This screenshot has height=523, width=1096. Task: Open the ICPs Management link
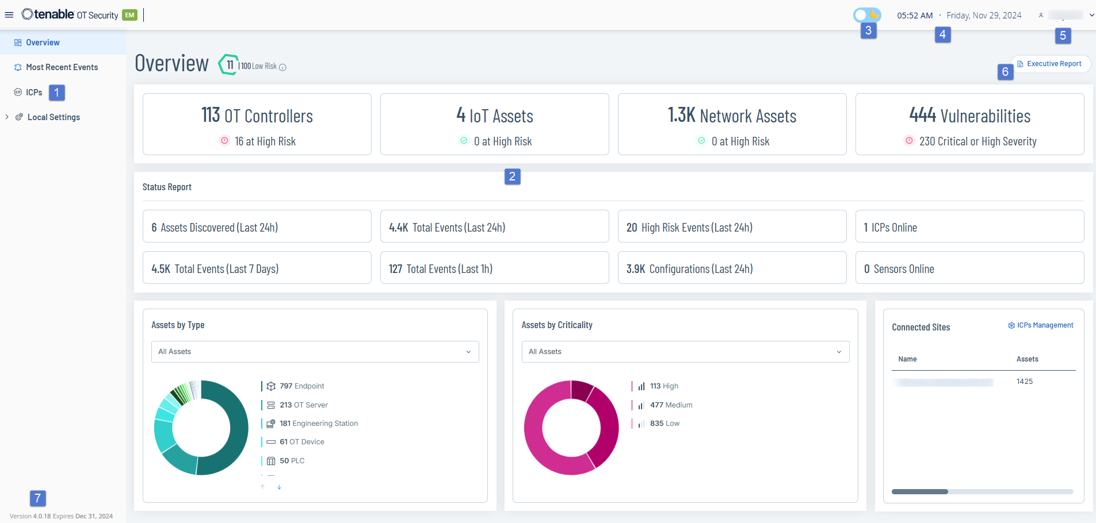pos(1041,325)
